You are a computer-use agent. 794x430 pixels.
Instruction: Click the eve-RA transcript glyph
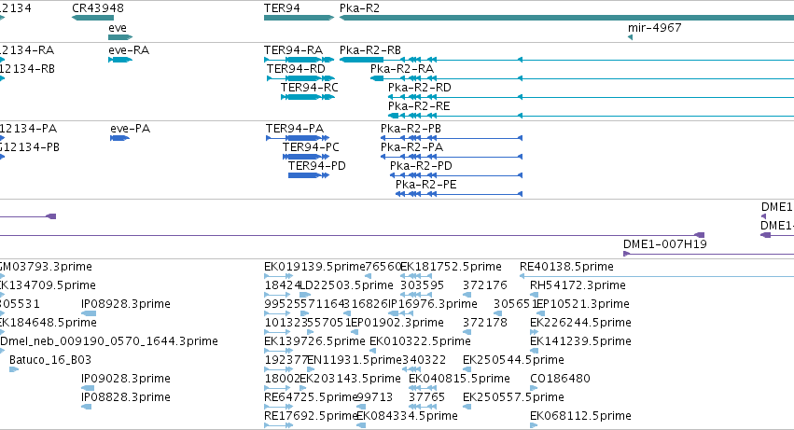[x=120, y=60]
